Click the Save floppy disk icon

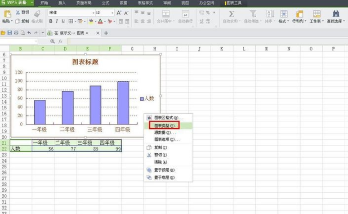tap(9, 33)
